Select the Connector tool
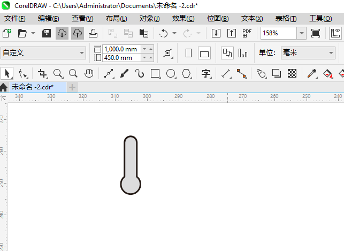The height and width of the screenshot is (251, 344). (241, 73)
